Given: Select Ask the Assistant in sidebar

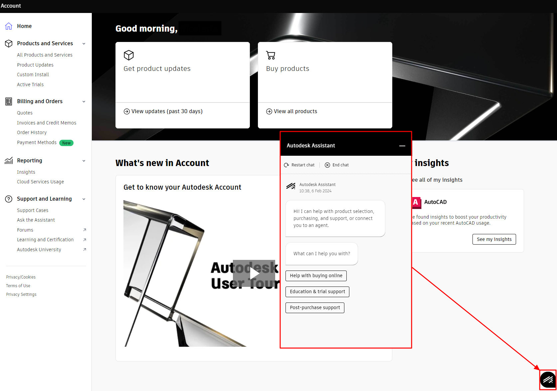Looking at the screenshot, I should (36, 220).
